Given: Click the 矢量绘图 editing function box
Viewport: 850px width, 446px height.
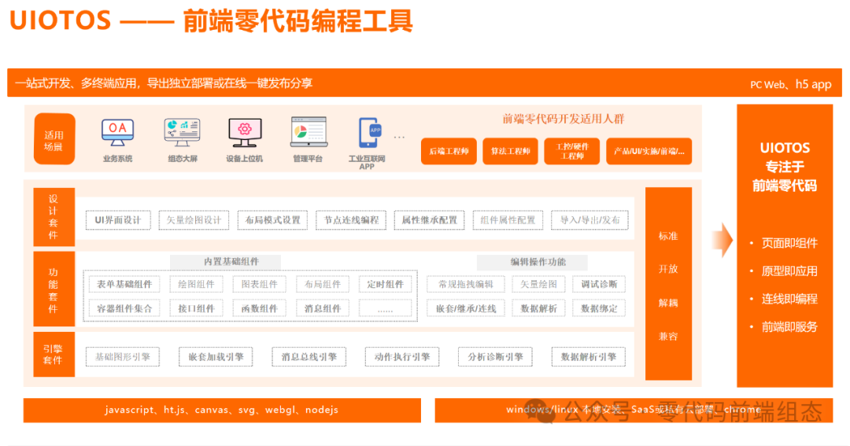Looking at the screenshot, I should 539,284.
